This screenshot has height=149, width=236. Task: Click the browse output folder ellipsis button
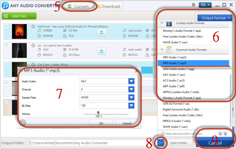161,143
